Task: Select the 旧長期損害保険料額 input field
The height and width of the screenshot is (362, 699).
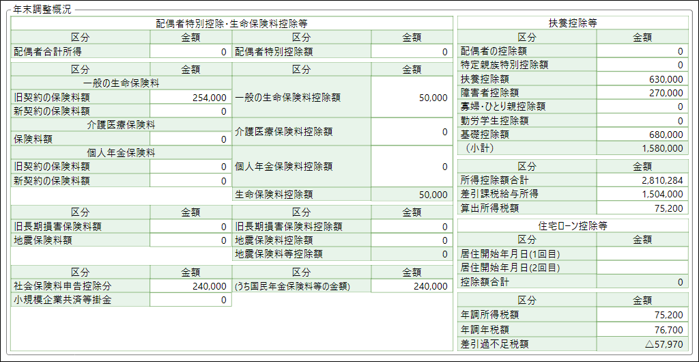Action: (x=190, y=227)
